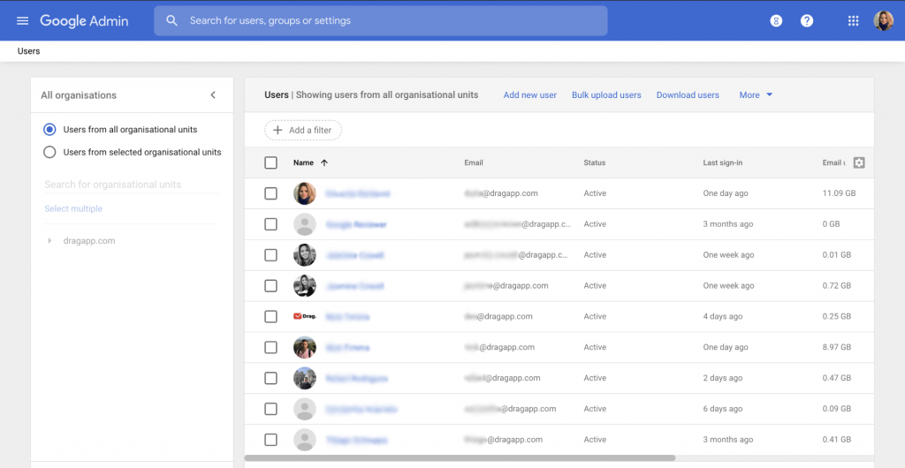The image size is (905, 468).
Task: Click the '2 days ago' sign-in cell
Action: pos(723,378)
